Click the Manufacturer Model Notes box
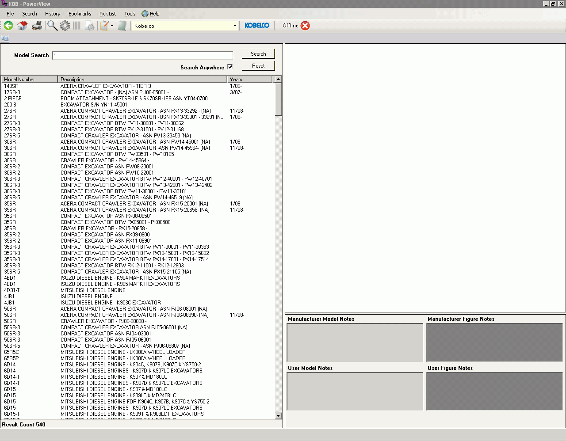This screenshot has height=441, width=566. pyautogui.click(x=355, y=343)
